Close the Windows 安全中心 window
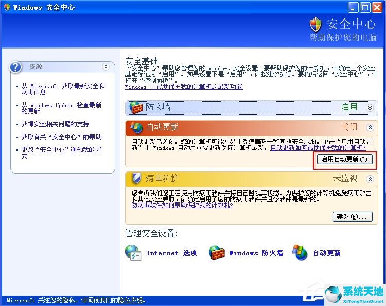Screen dimensions: 386x306 point(377,8)
